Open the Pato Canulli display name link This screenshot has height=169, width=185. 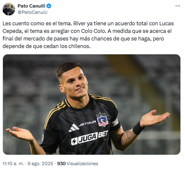(32, 6)
